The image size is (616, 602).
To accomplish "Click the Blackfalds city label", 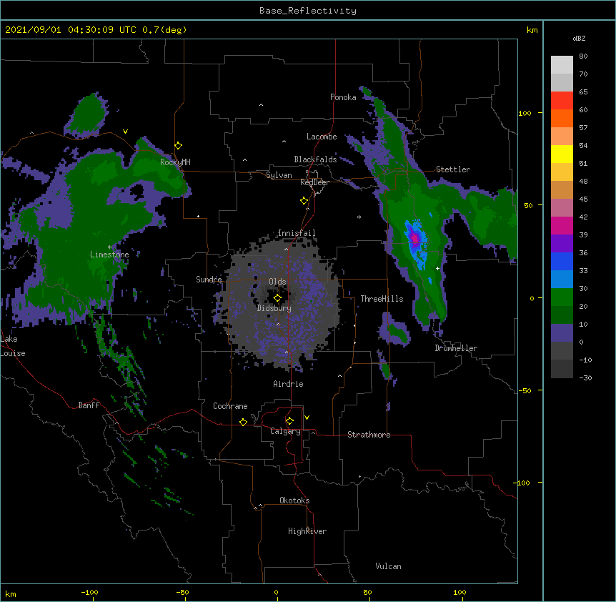I will click(x=315, y=159).
